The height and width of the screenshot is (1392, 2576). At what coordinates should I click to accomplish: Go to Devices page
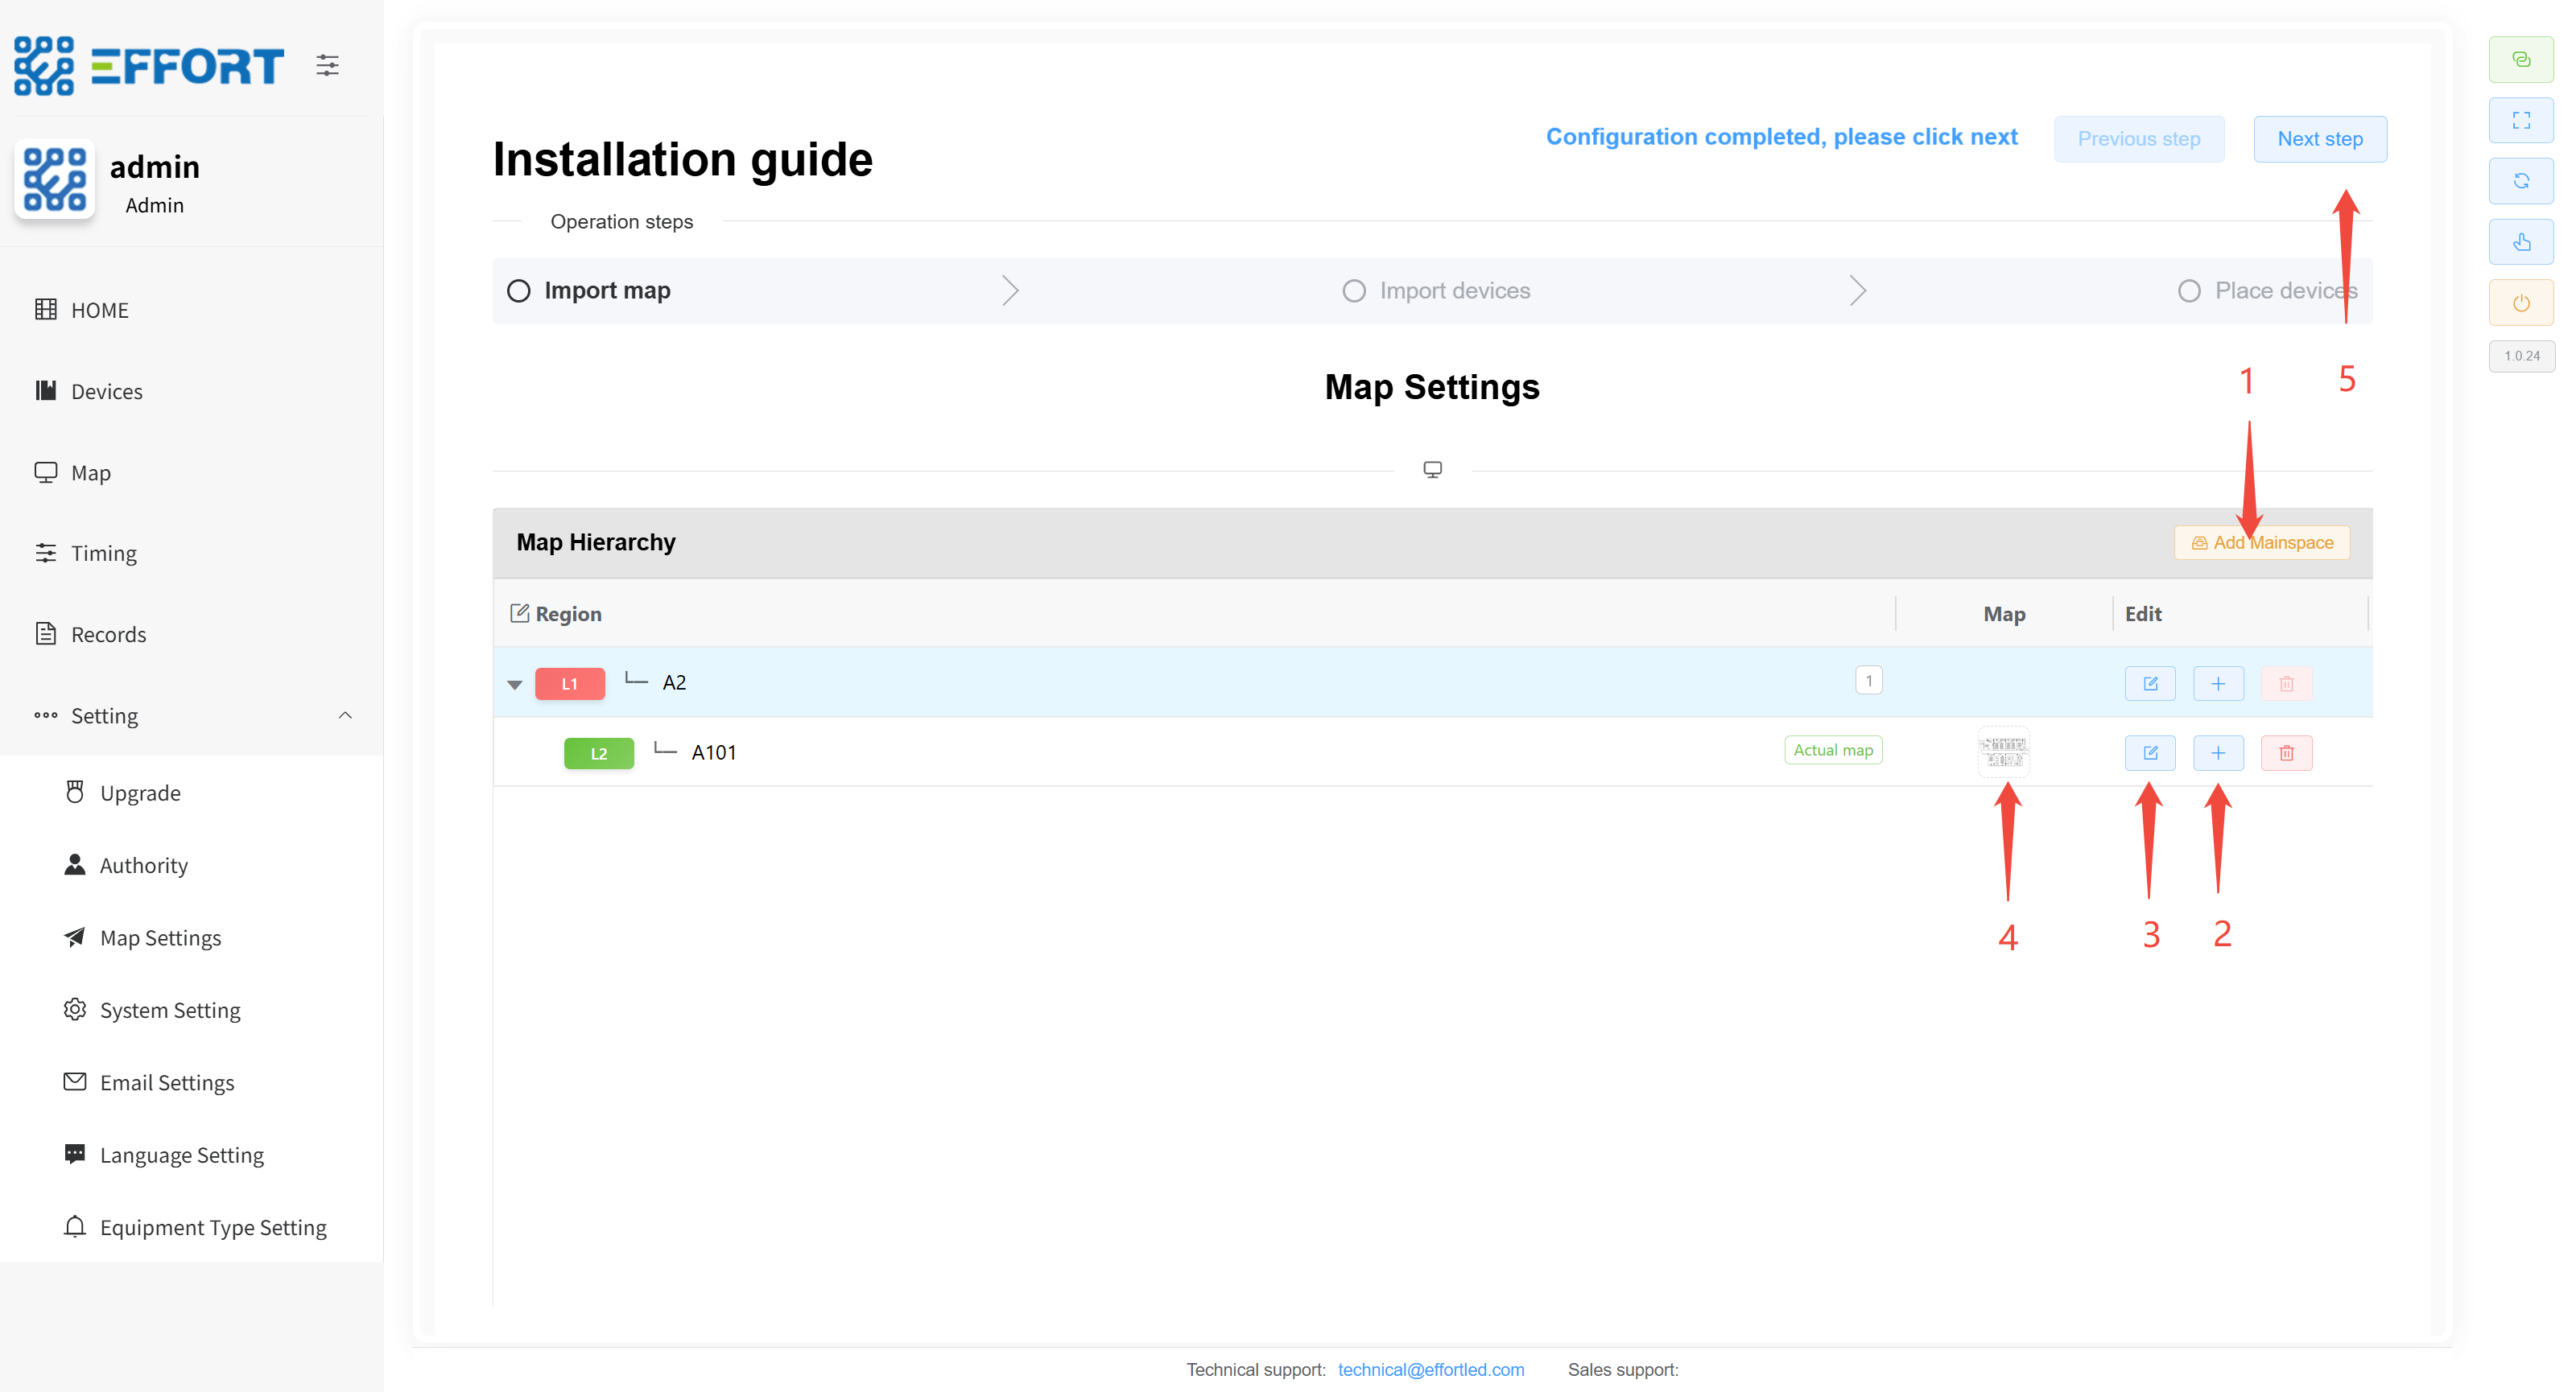[x=106, y=392]
